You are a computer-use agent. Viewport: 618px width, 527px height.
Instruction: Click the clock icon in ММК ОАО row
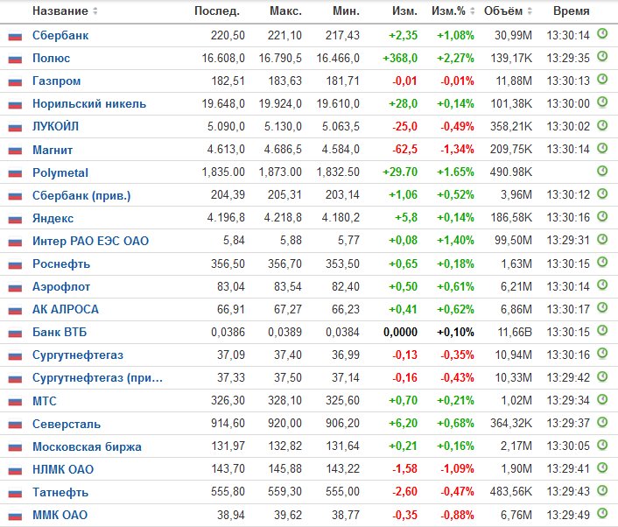tap(602, 513)
